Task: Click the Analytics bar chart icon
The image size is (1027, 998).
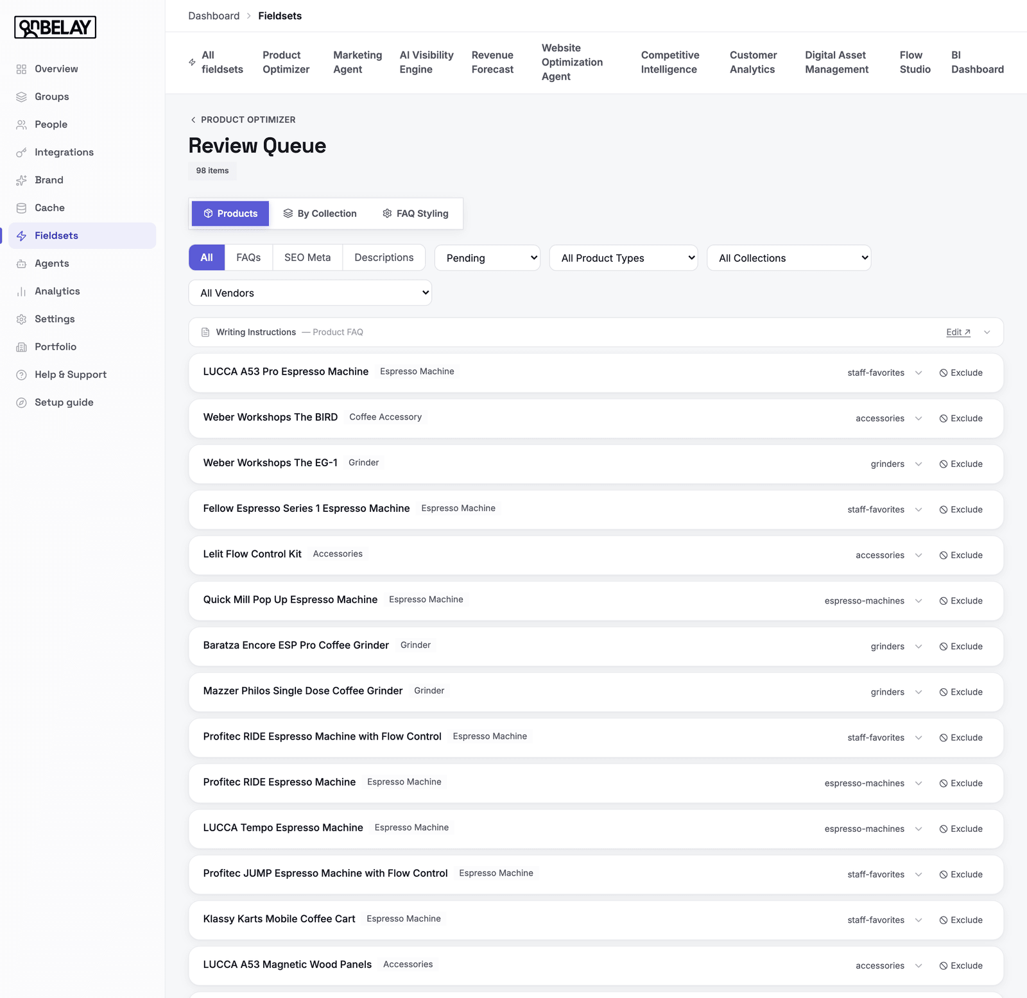Action: 21,291
